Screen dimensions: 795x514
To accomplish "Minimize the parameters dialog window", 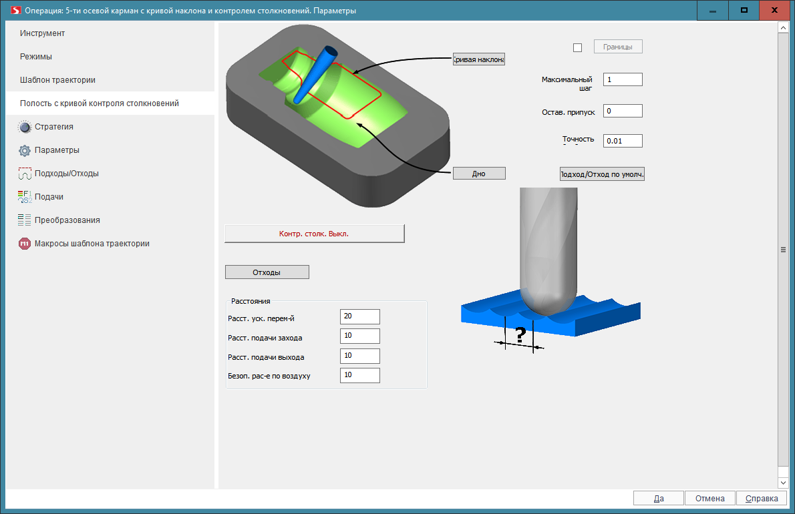I will pyautogui.click(x=713, y=10).
